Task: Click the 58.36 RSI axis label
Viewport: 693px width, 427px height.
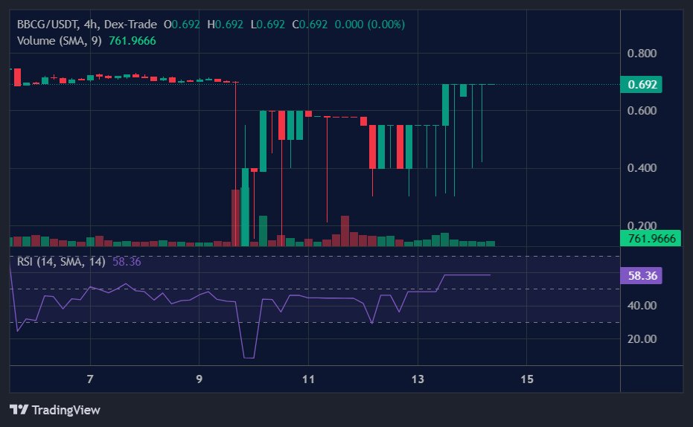Action: click(x=642, y=275)
